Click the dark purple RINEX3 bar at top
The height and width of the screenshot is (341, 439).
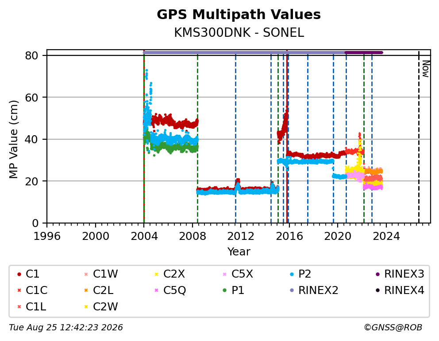364,53
